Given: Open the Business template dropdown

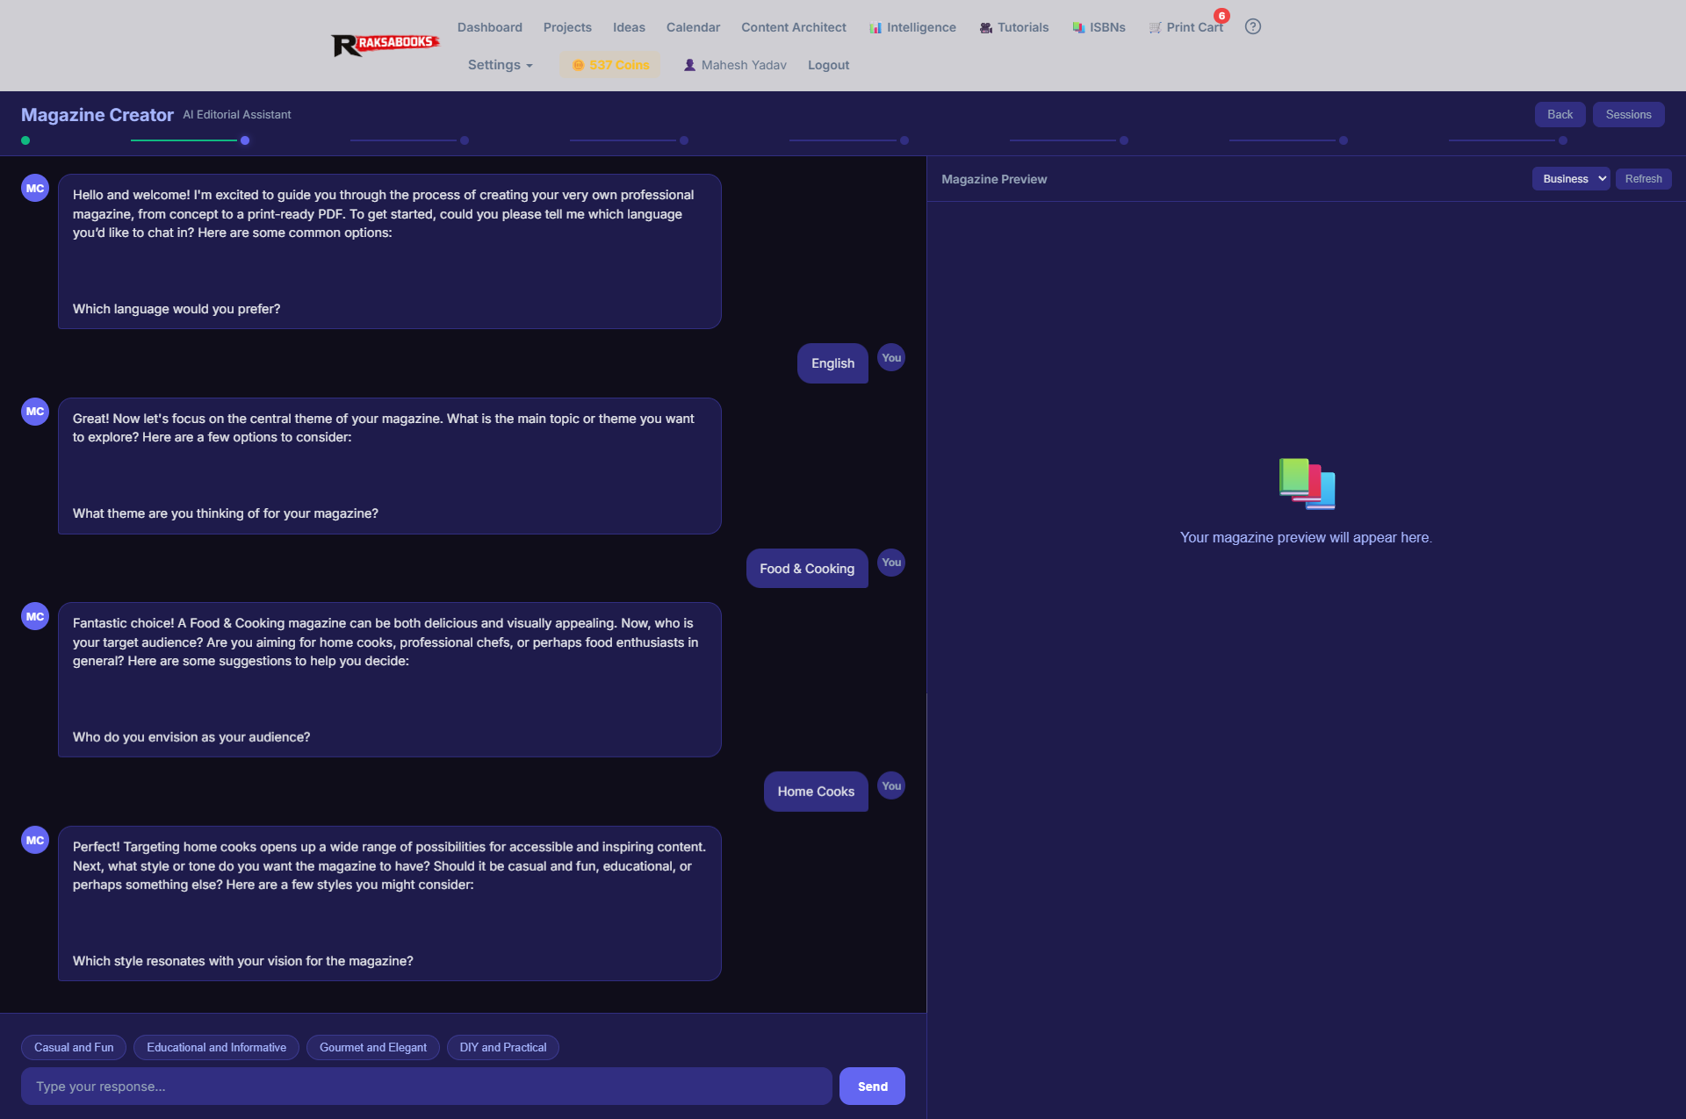Looking at the screenshot, I should 1570,179.
